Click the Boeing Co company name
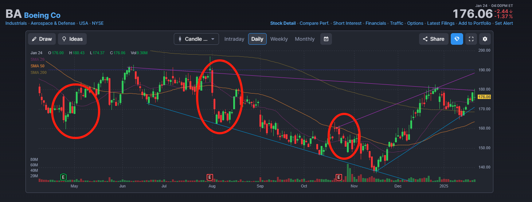 point(42,15)
